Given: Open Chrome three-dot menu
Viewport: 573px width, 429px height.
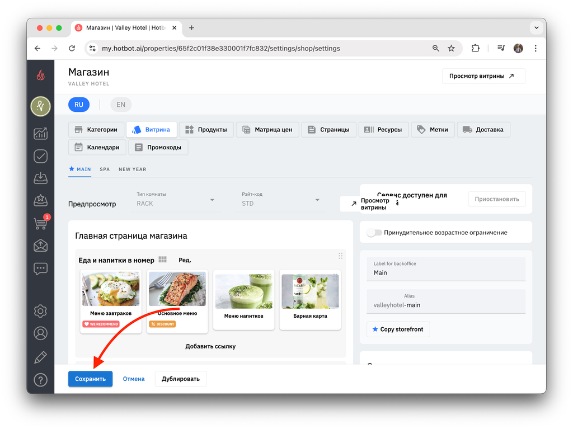Looking at the screenshot, I should pyautogui.click(x=536, y=48).
